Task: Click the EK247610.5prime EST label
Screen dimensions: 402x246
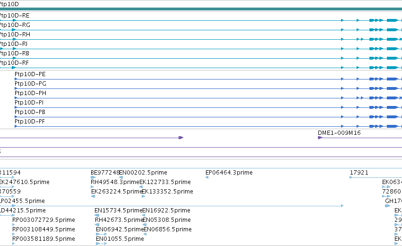Action: [x=25, y=182]
